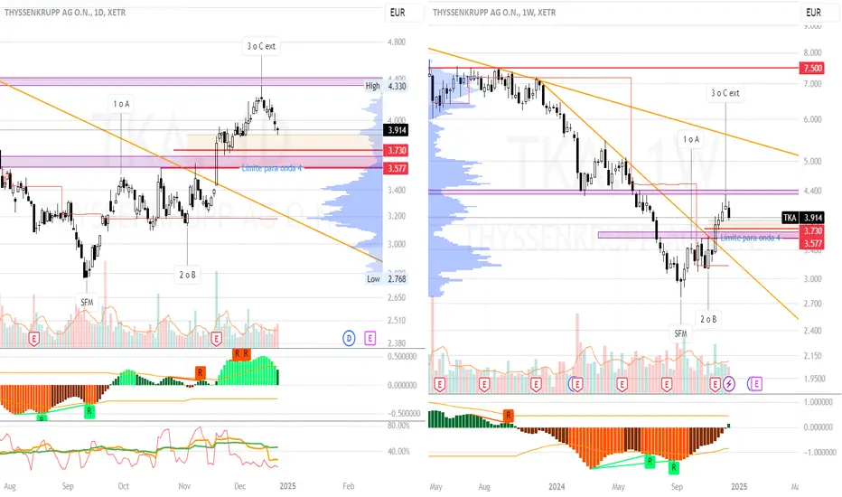Select the '1 o A' label on the weekly chart
842x497 pixels.
point(691,139)
